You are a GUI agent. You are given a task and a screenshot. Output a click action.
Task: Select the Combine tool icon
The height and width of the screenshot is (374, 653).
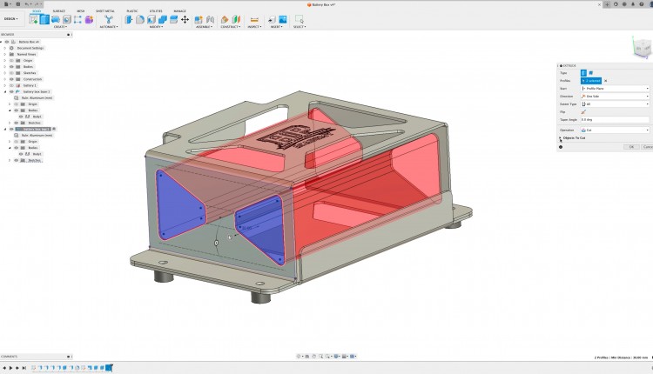163,19
